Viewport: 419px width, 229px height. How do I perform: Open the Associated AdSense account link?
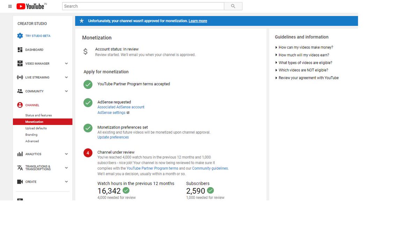tap(121, 107)
